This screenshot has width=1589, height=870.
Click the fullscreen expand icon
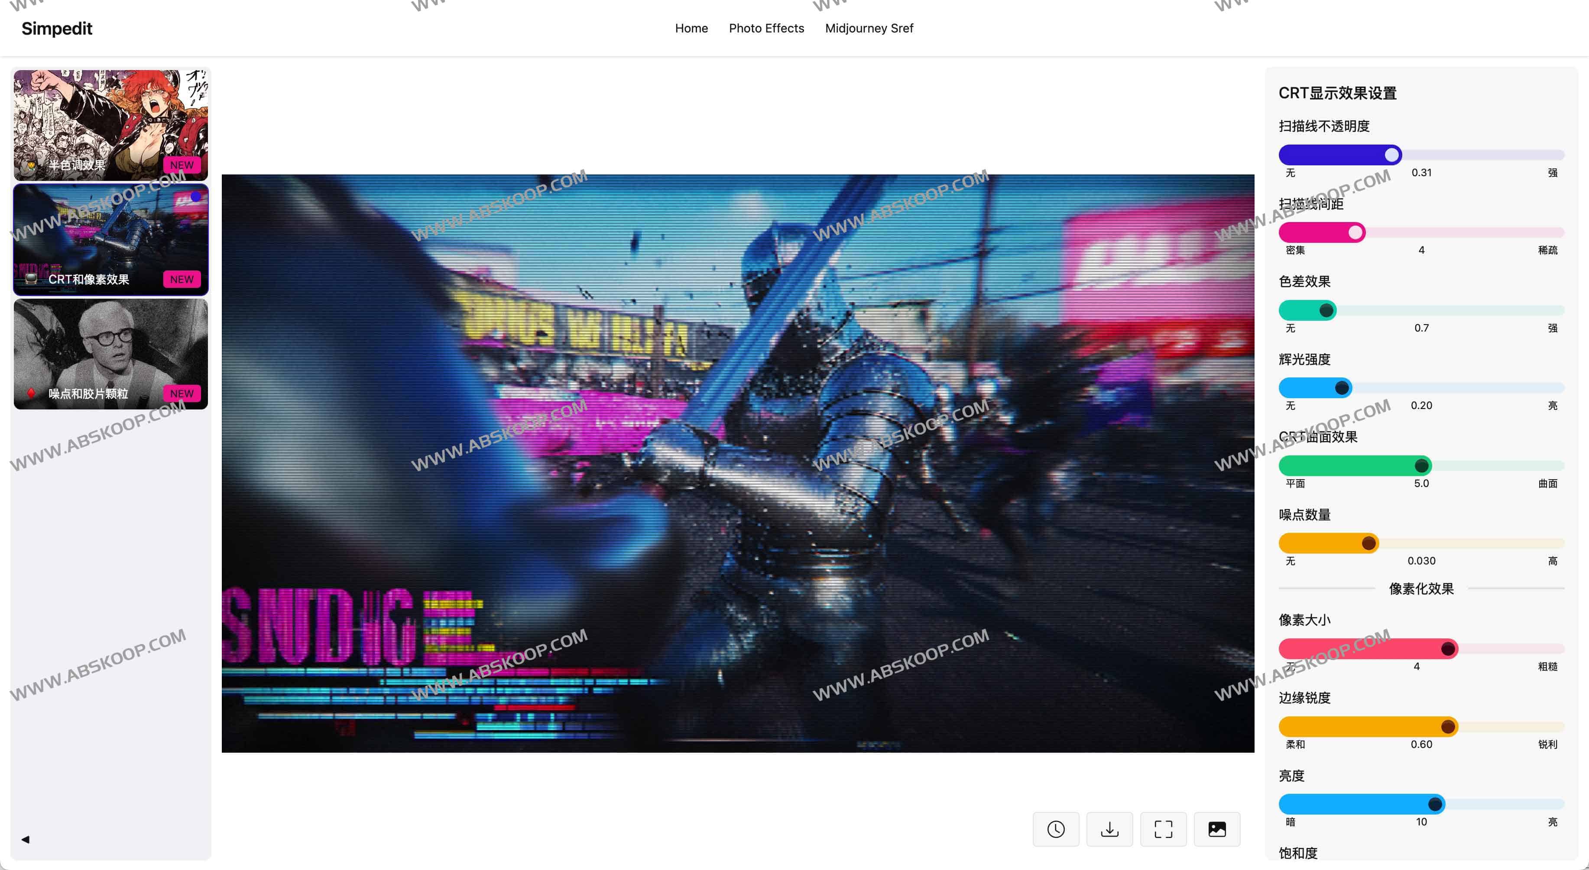(x=1163, y=829)
